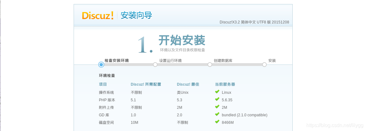
Task: Click the 安装 step label
Action: (272, 61)
